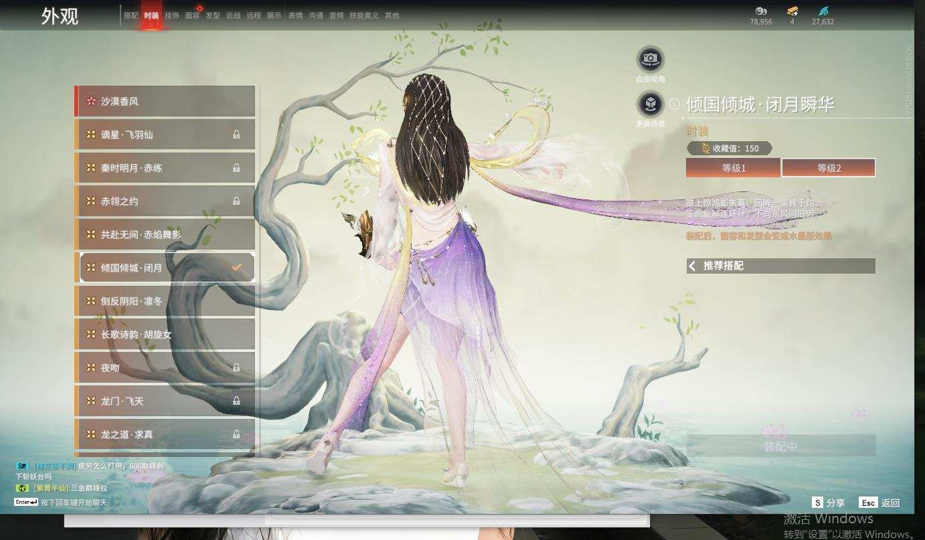Click chat channel icon beside 紫霄半仙 message
Viewport: 925px width, 540px height.
[21, 488]
